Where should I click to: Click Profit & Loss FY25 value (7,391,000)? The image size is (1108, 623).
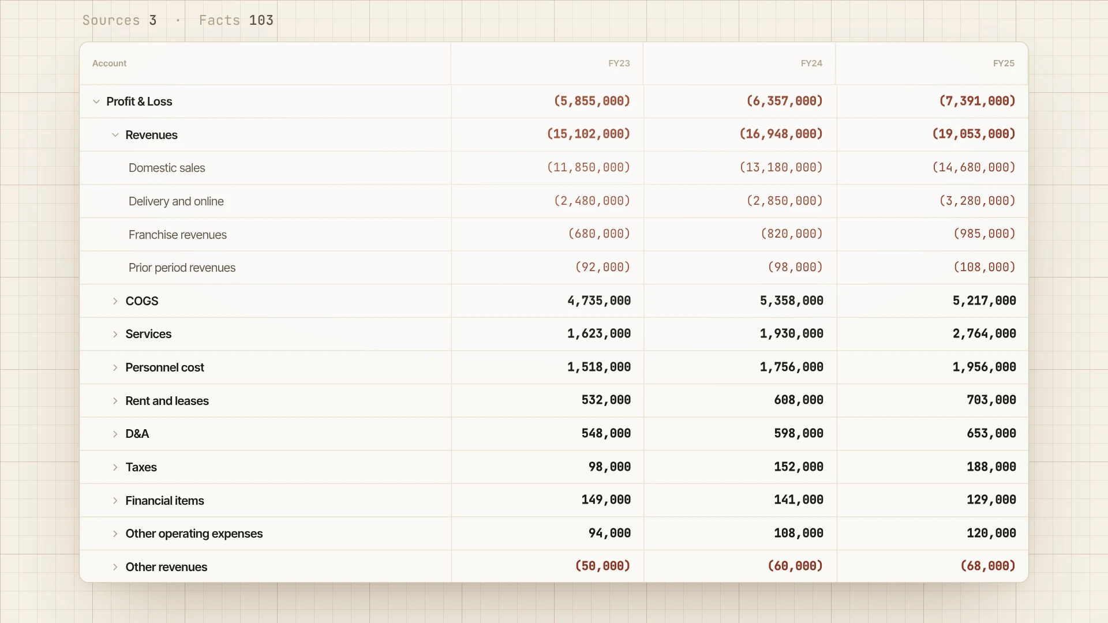pos(978,101)
